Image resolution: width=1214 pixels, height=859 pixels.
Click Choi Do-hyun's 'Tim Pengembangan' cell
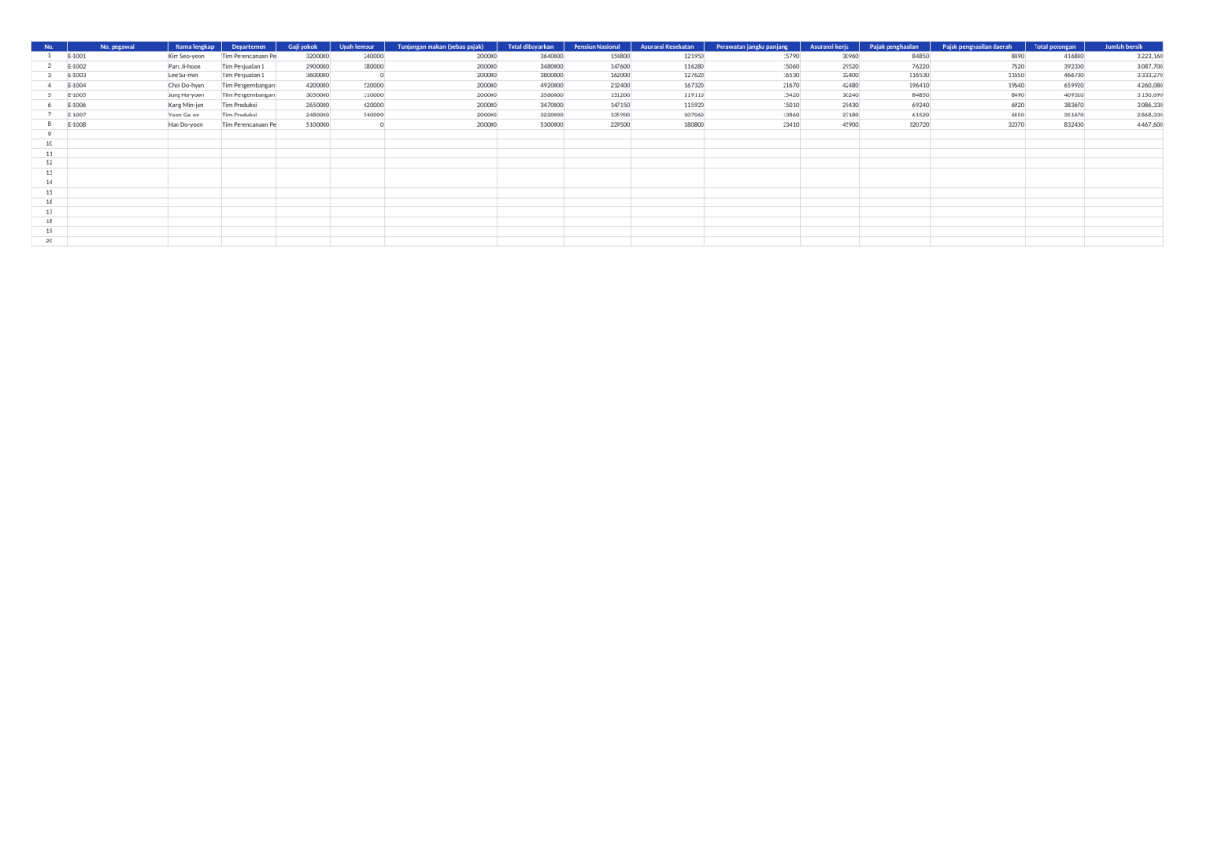tap(249, 86)
